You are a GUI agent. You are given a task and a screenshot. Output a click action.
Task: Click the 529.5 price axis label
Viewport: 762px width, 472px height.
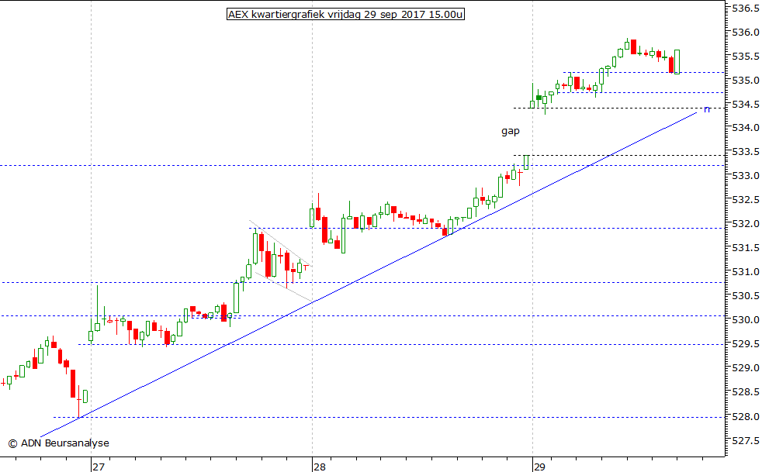point(746,344)
